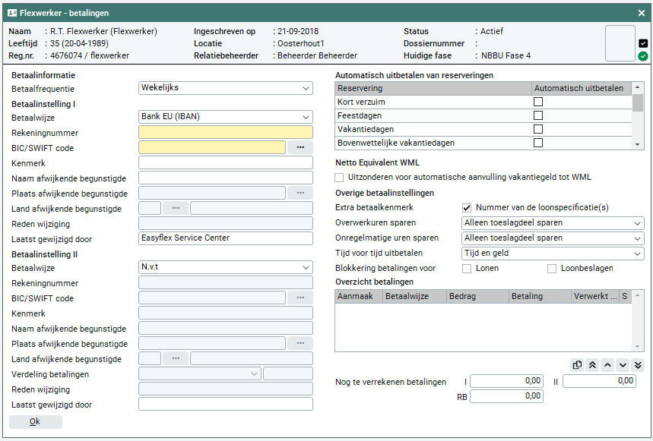Go to previous payment with single up chevron
This screenshot has height=441, width=653.
(x=608, y=365)
